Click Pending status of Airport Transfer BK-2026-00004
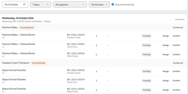 point(146,81)
